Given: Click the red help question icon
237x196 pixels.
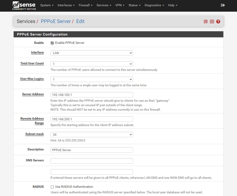Looking at the screenshot, I should point(218,22).
